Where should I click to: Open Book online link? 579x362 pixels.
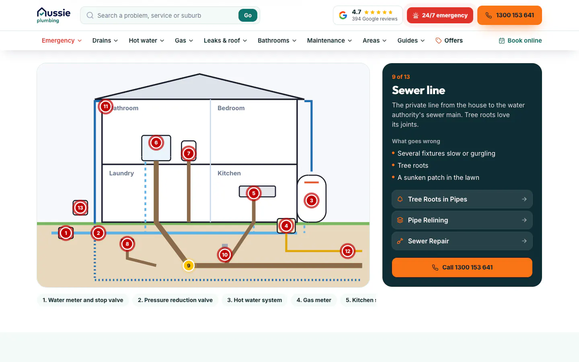tap(520, 41)
